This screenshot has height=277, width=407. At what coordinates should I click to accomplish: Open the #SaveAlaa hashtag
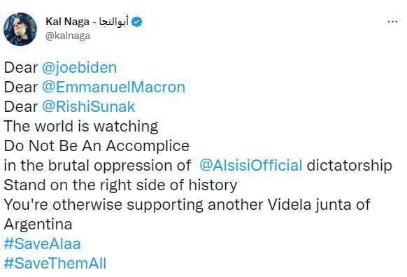point(43,244)
